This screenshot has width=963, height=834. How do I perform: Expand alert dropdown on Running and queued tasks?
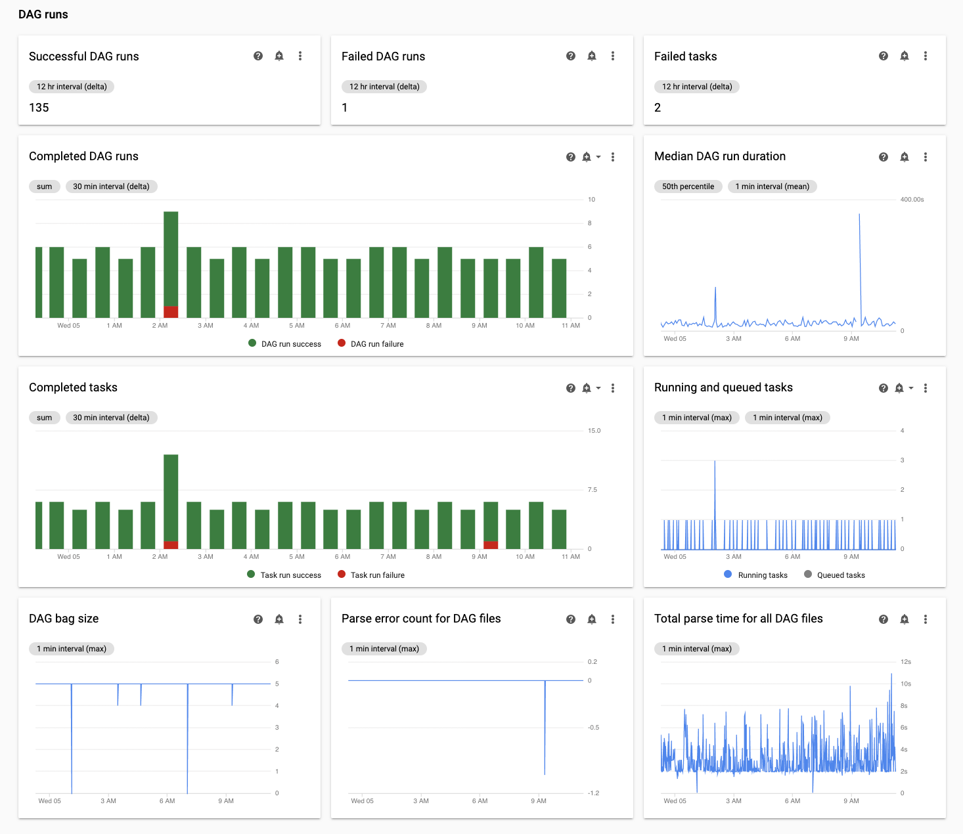coord(911,388)
